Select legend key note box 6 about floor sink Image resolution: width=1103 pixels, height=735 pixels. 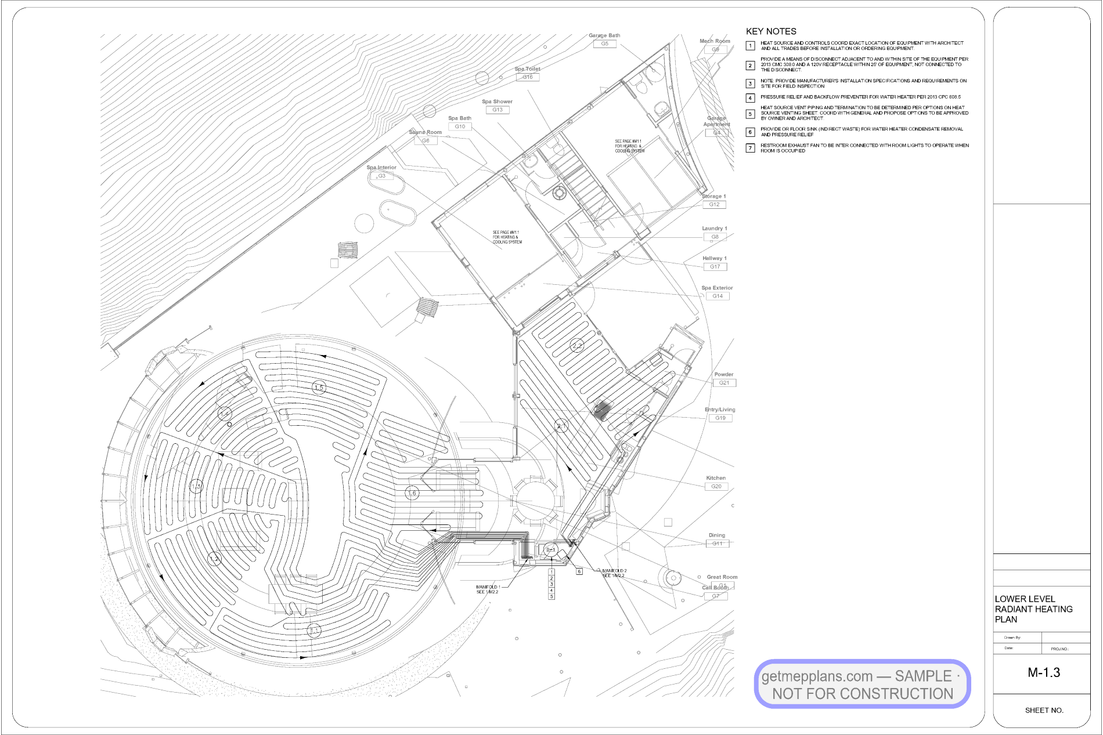point(751,132)
